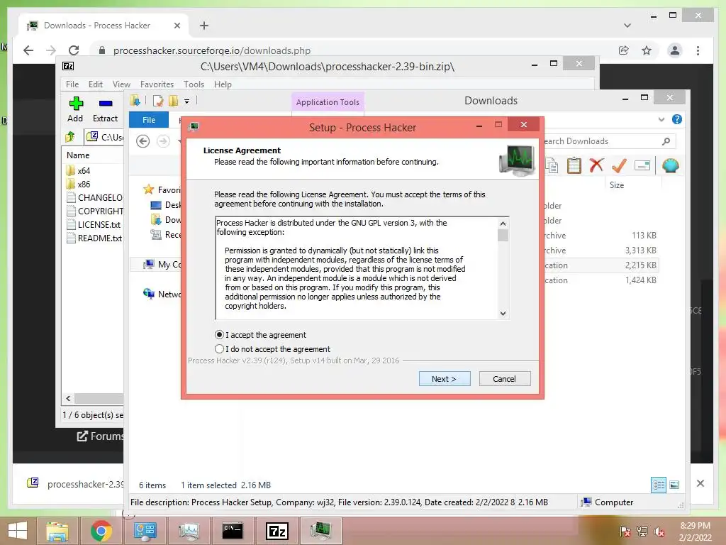Expand Explorer ribbon chevron
The image size is (726, 545).
click(661, 119)
